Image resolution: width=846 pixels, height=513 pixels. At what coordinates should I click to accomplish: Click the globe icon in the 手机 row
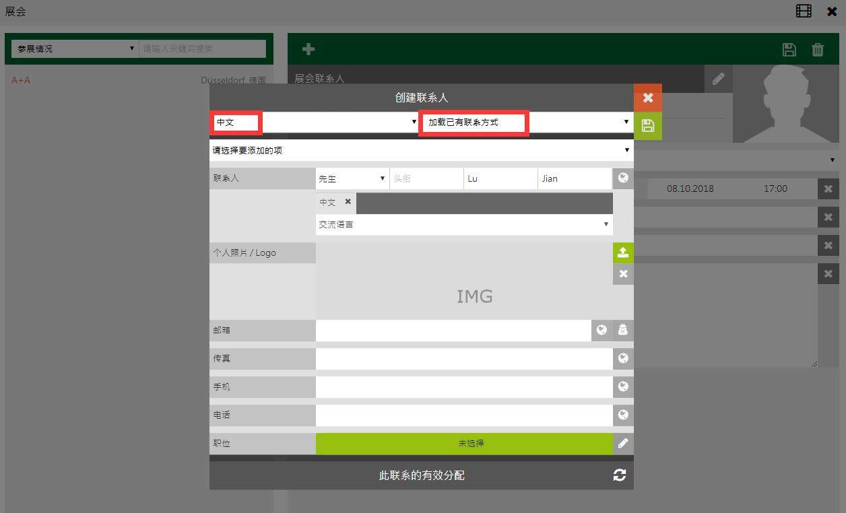(623, 386)
